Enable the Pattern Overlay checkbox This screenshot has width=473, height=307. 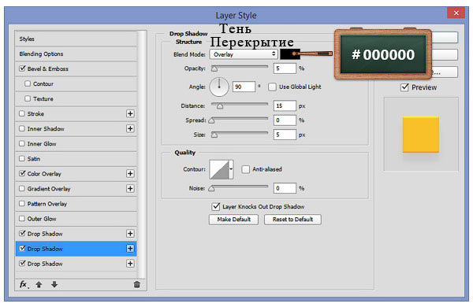[x=22, y=204]
